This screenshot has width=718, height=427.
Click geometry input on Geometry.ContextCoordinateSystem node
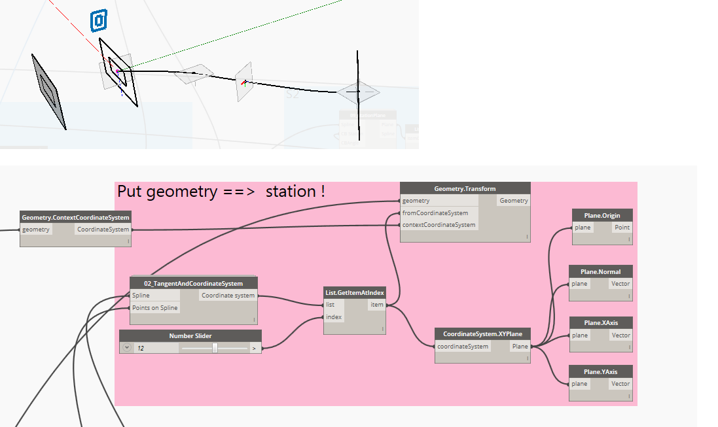[x=36, y=230]
